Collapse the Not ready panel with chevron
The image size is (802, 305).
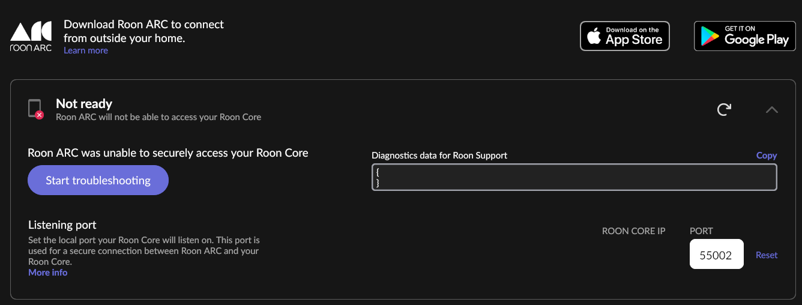[x=772, y=109]
